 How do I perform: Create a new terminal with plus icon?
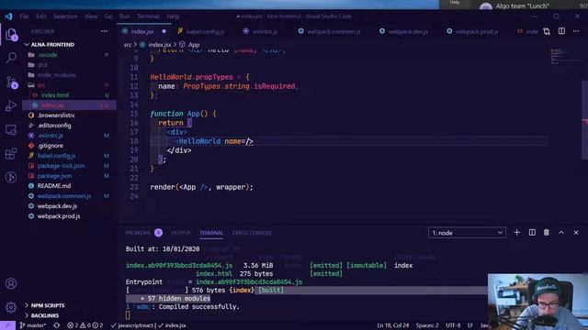516,232
